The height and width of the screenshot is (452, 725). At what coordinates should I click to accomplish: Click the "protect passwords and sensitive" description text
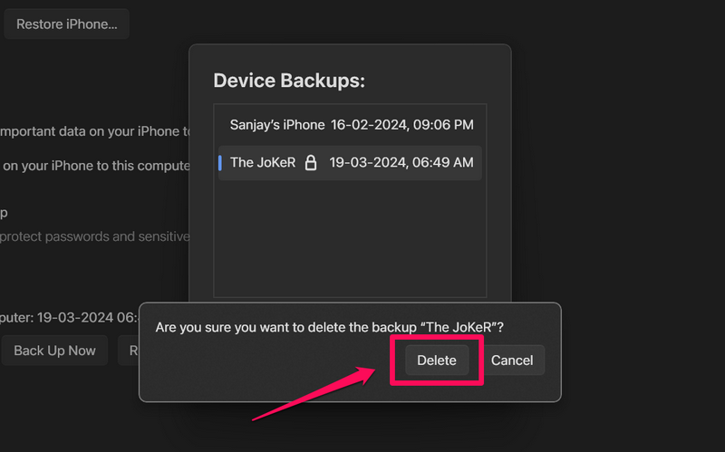point(94,236)
